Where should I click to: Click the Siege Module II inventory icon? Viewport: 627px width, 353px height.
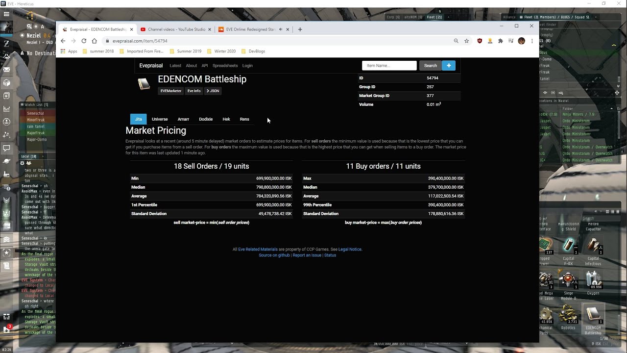click(568, 280)
